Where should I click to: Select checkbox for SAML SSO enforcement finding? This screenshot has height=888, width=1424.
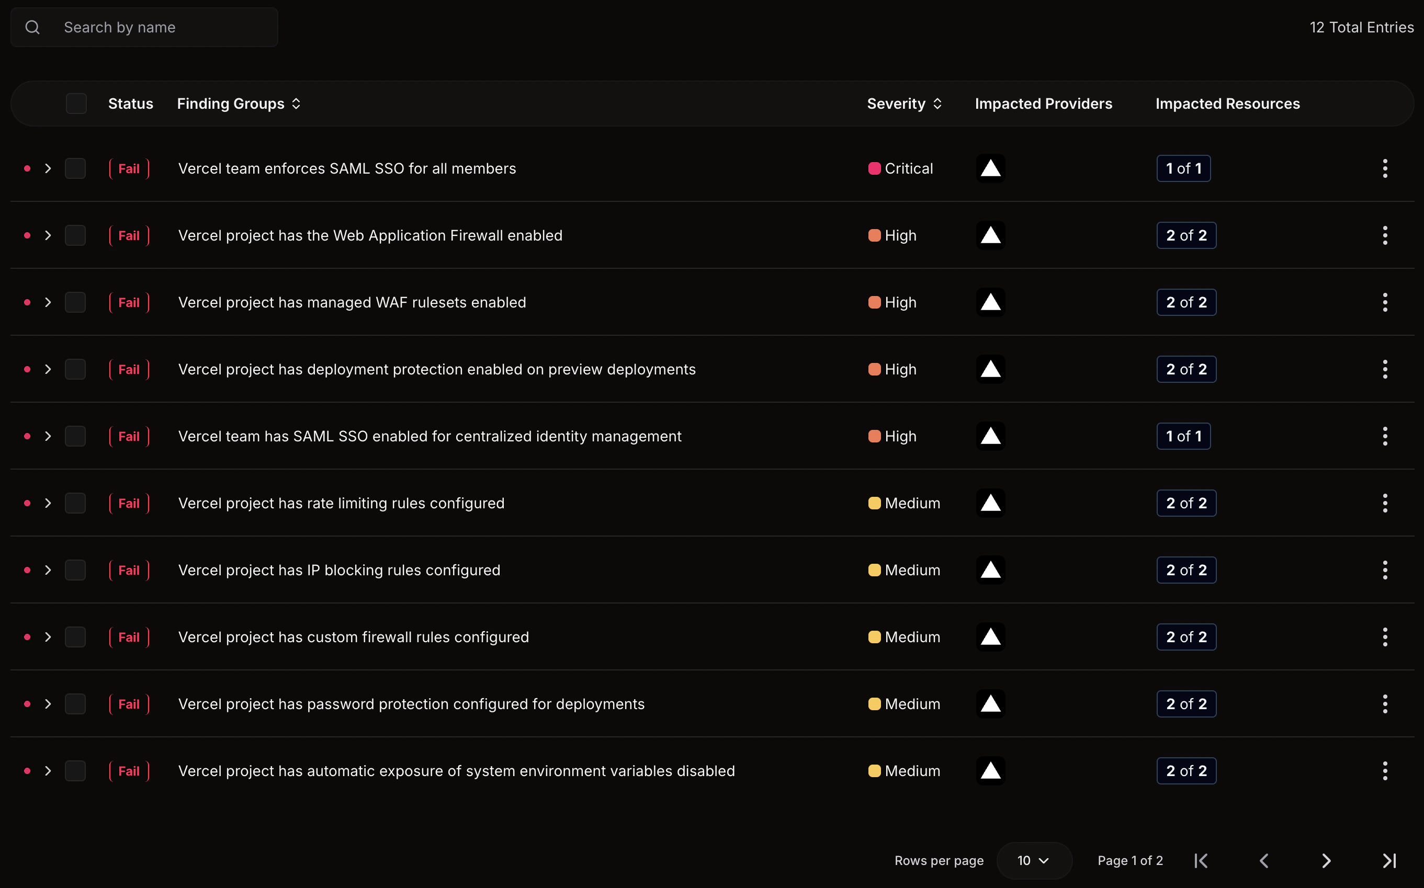75,168
